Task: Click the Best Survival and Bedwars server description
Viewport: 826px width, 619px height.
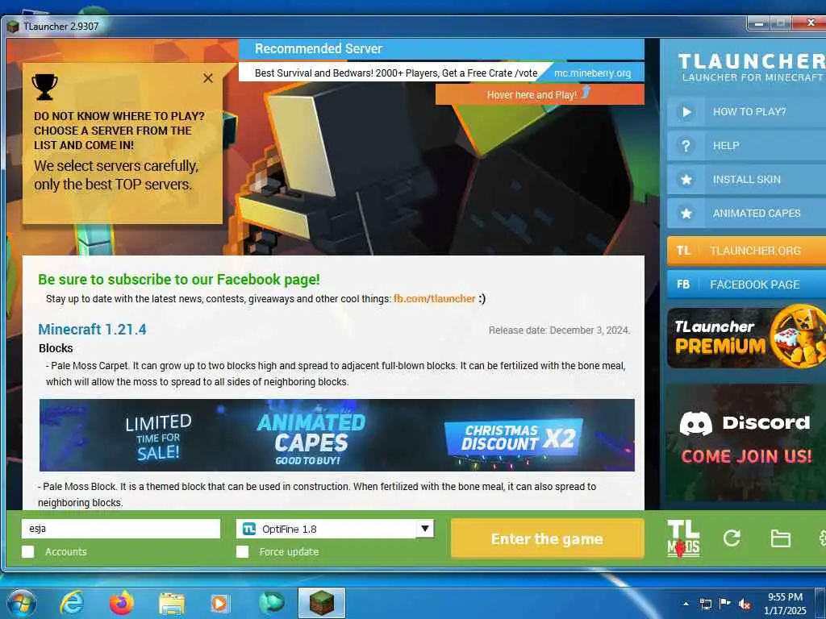Action: click(396, 73)
